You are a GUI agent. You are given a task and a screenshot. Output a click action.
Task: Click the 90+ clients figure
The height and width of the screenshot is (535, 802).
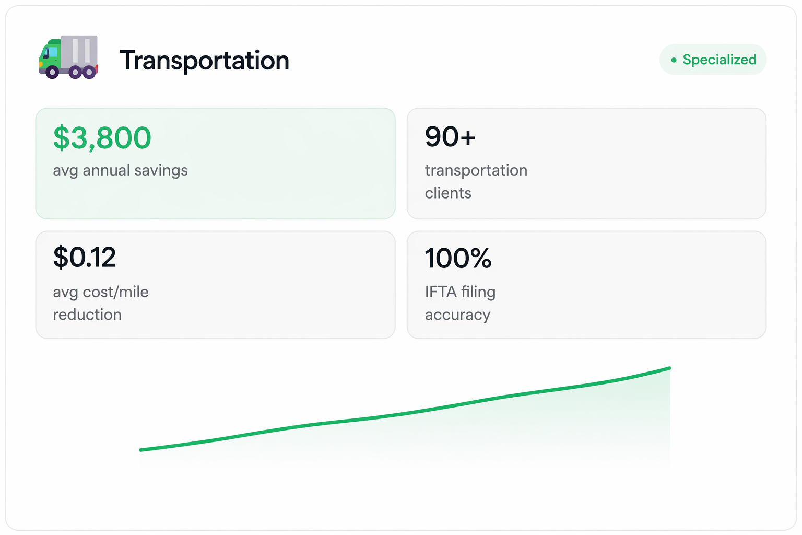(450, 137)
